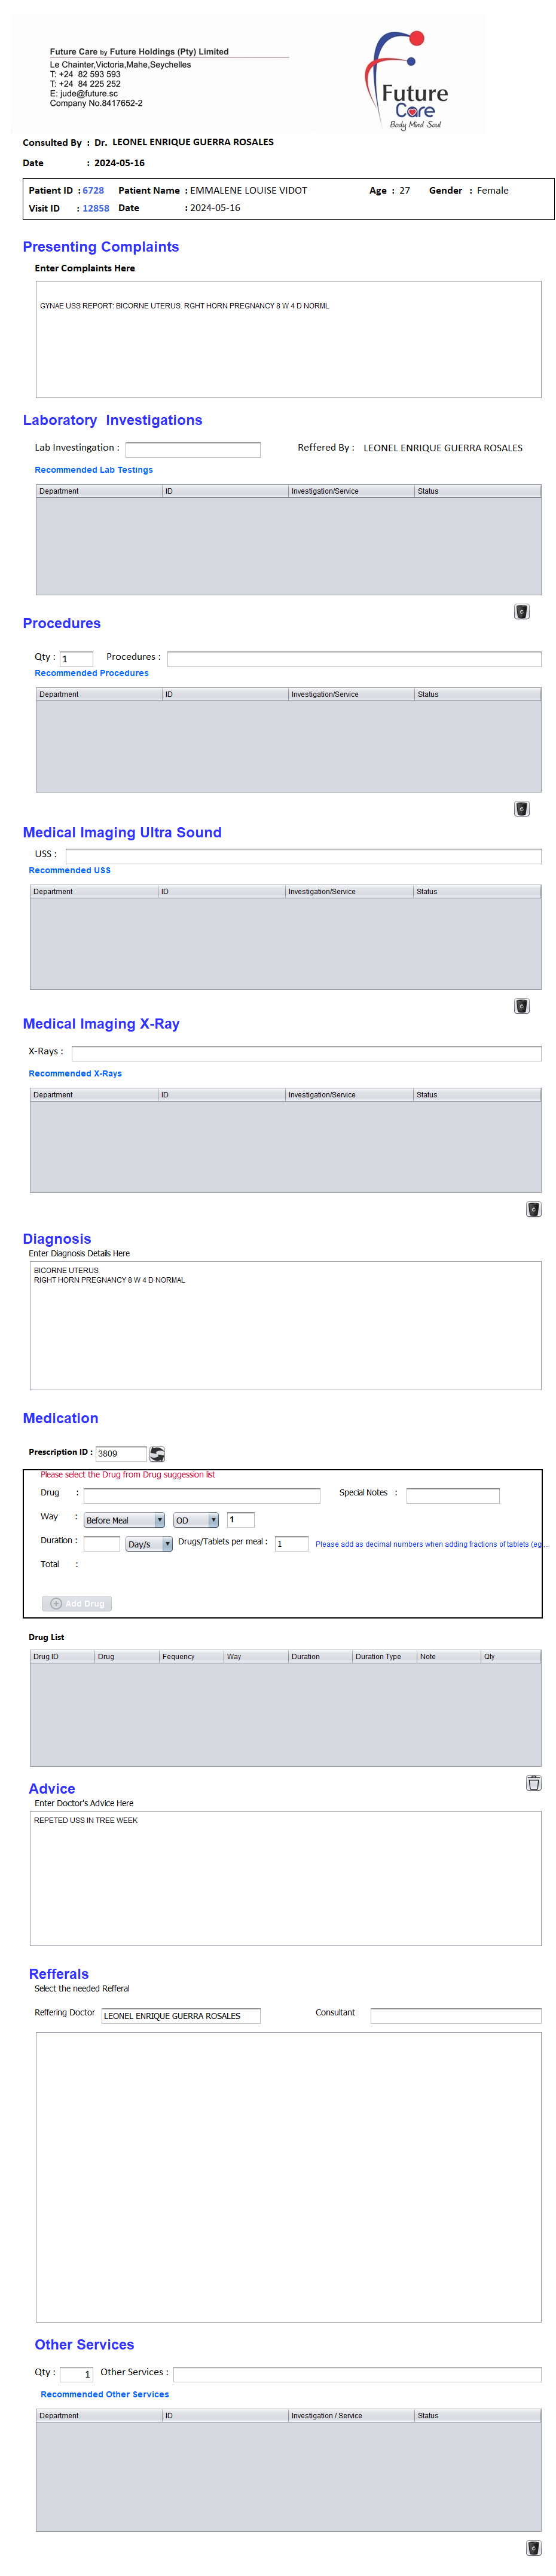This screenshot has width=556, height=2576.
Task: Open Visit ID 12858 link
Action: 96,208
